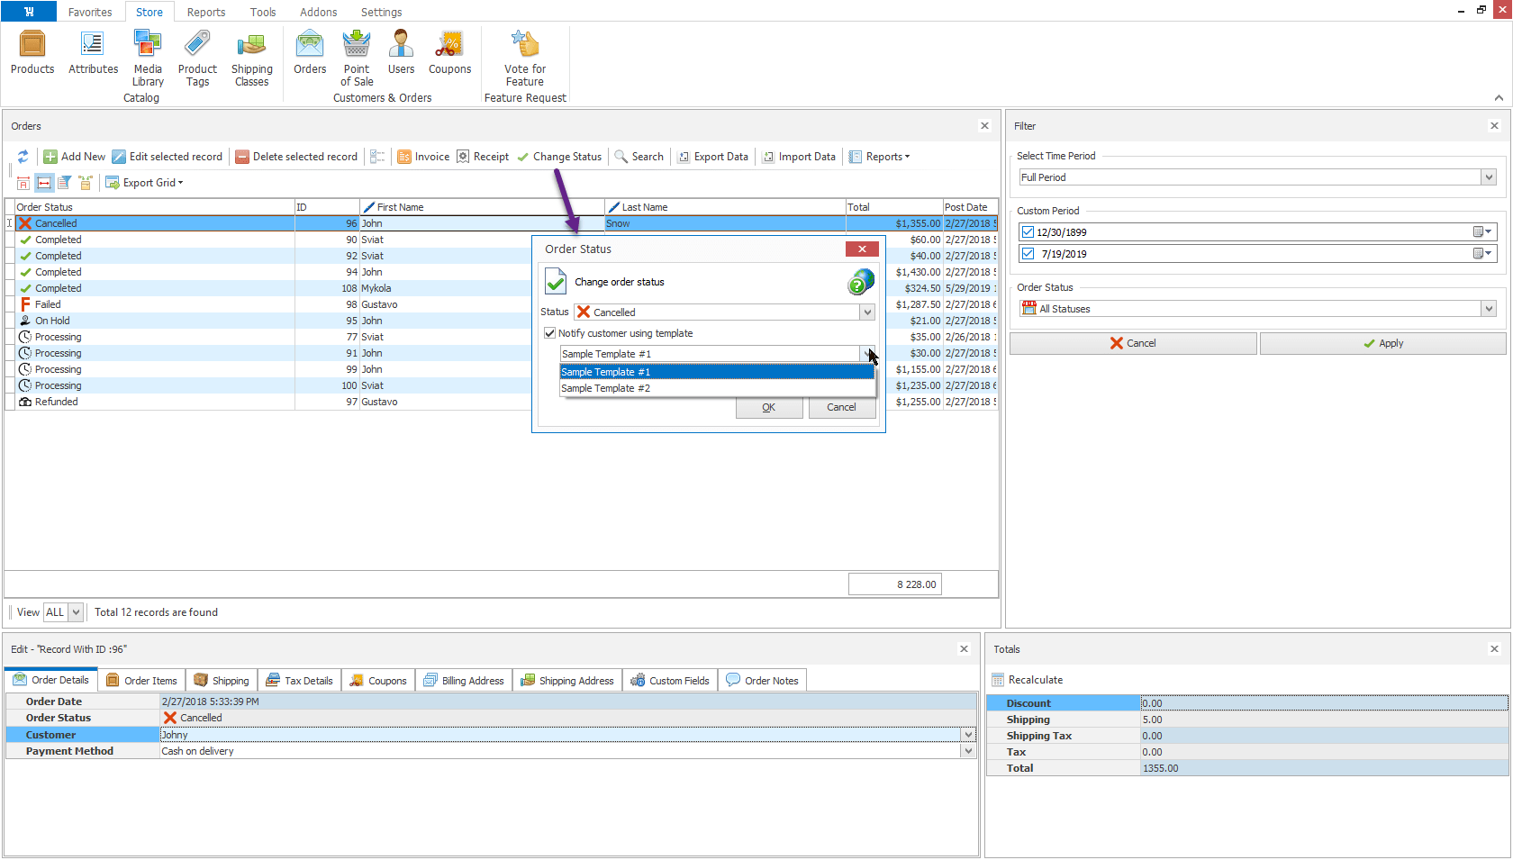The width and height of the screenshot is (1513, 860).
Task: Expand Payment Method dropdown
Action: (x=969, y=751)
